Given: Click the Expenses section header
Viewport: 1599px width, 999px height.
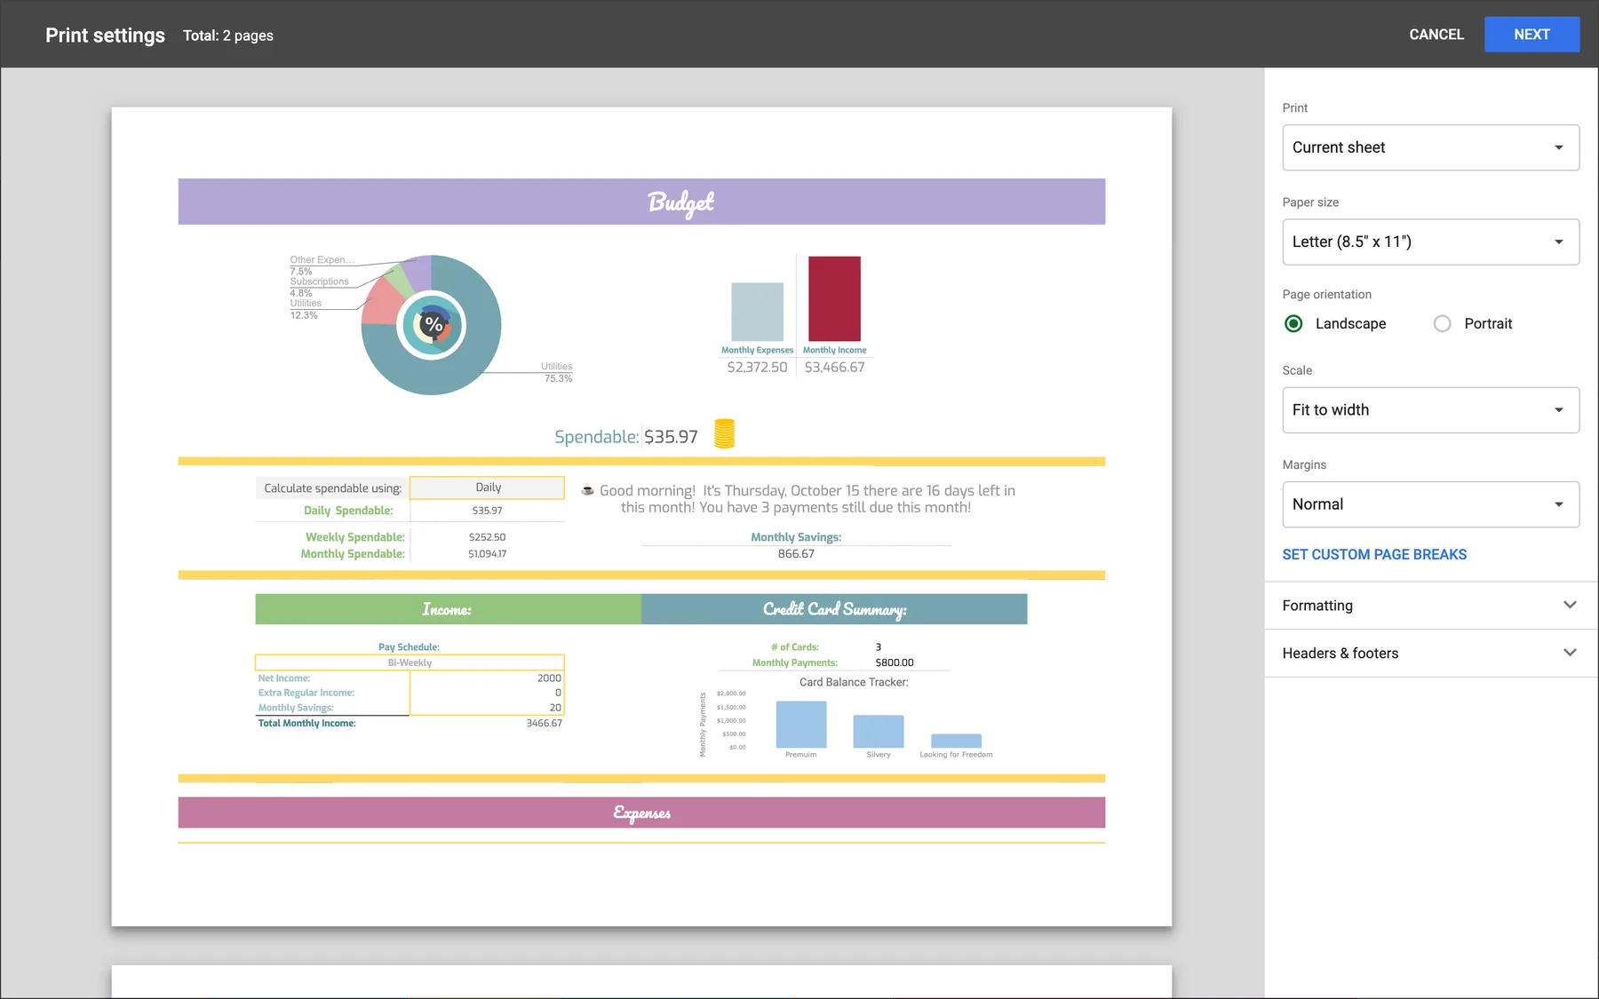Looking at the screenshot, I should pos(641,813).
